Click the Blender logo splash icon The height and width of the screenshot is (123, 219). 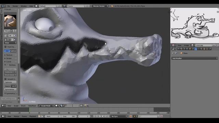tap(112, 6)
